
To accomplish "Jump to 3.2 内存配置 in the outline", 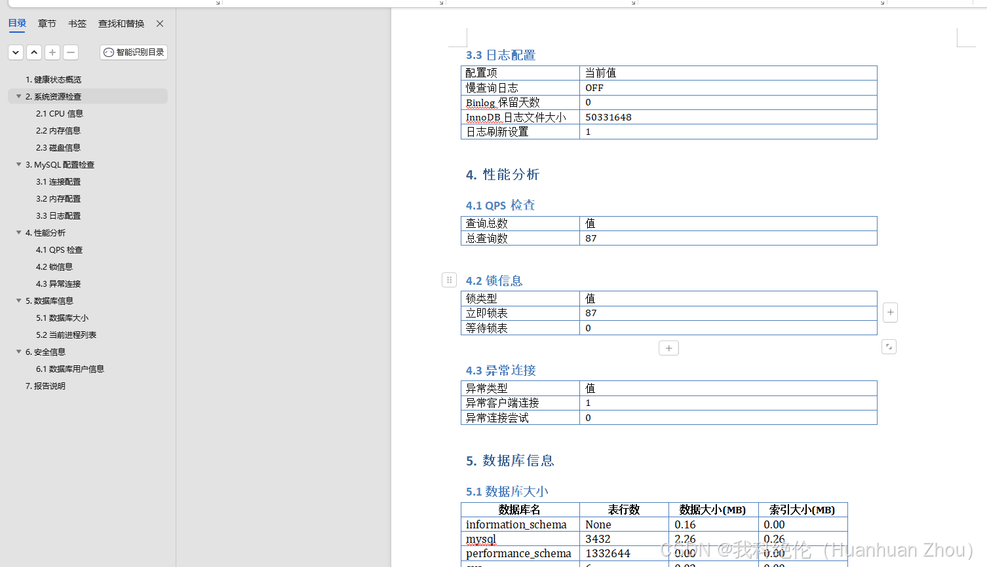I will coord(58,198).
